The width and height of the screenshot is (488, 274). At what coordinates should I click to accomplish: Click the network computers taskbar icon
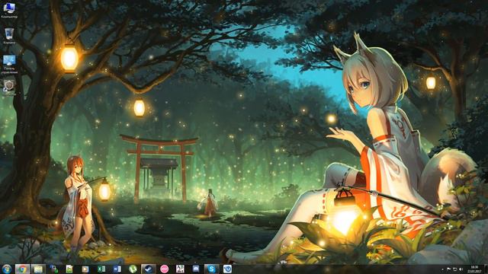(x=54, y=269)
